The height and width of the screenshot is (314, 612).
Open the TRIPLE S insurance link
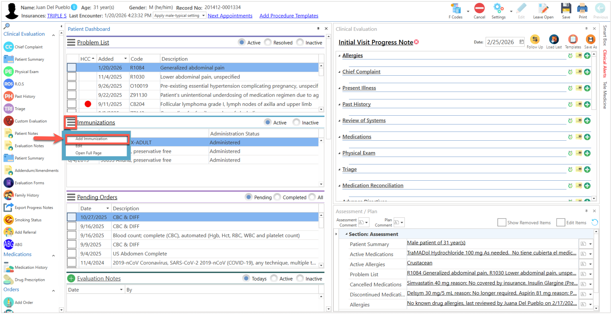click(x=57, y=16)
